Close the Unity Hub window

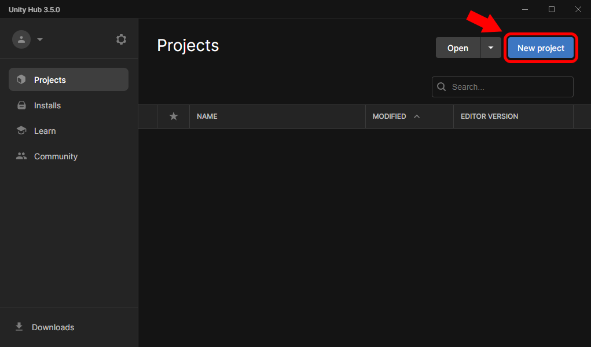[x=578, y=9]
